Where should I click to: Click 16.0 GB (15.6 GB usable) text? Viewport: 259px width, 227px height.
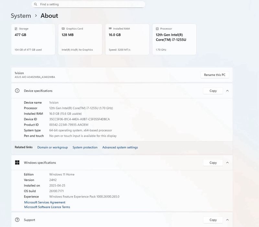pos(65,114)
